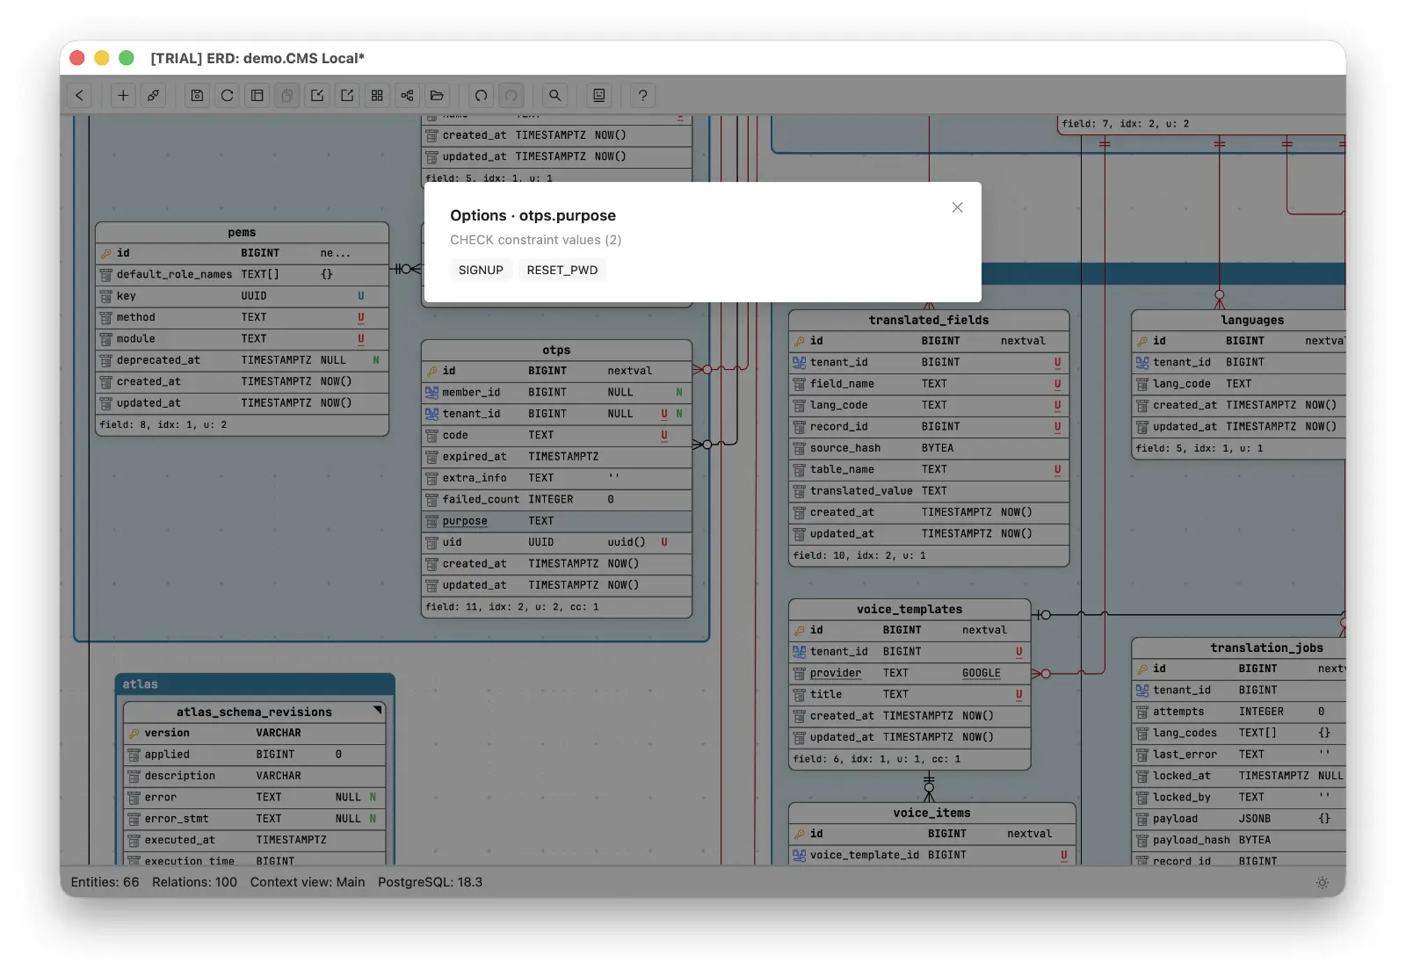This screenshot has height=977, width=1406.
Task: Click the circular reload toolbar icon
Action: pyautogui.click(x=227, y=96)
